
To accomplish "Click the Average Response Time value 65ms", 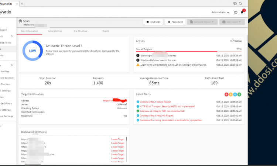I will pos(154,83).
